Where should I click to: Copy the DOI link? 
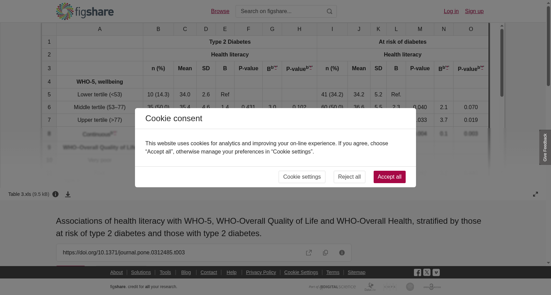tap(325, 253)
